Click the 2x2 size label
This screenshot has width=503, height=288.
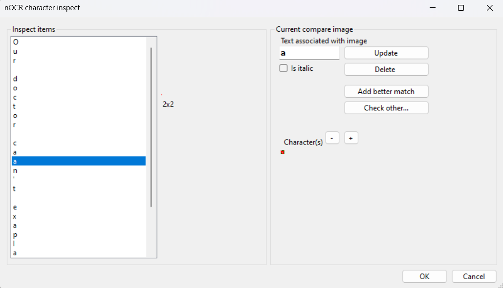pyautogui.click(x=168, y=104)
